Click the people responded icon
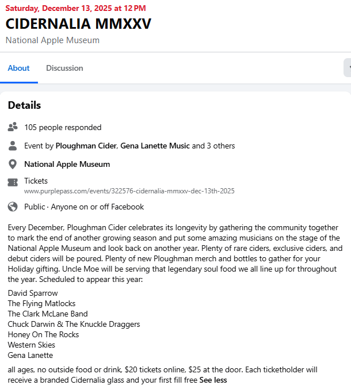351x389 pixels. [13, 127]
